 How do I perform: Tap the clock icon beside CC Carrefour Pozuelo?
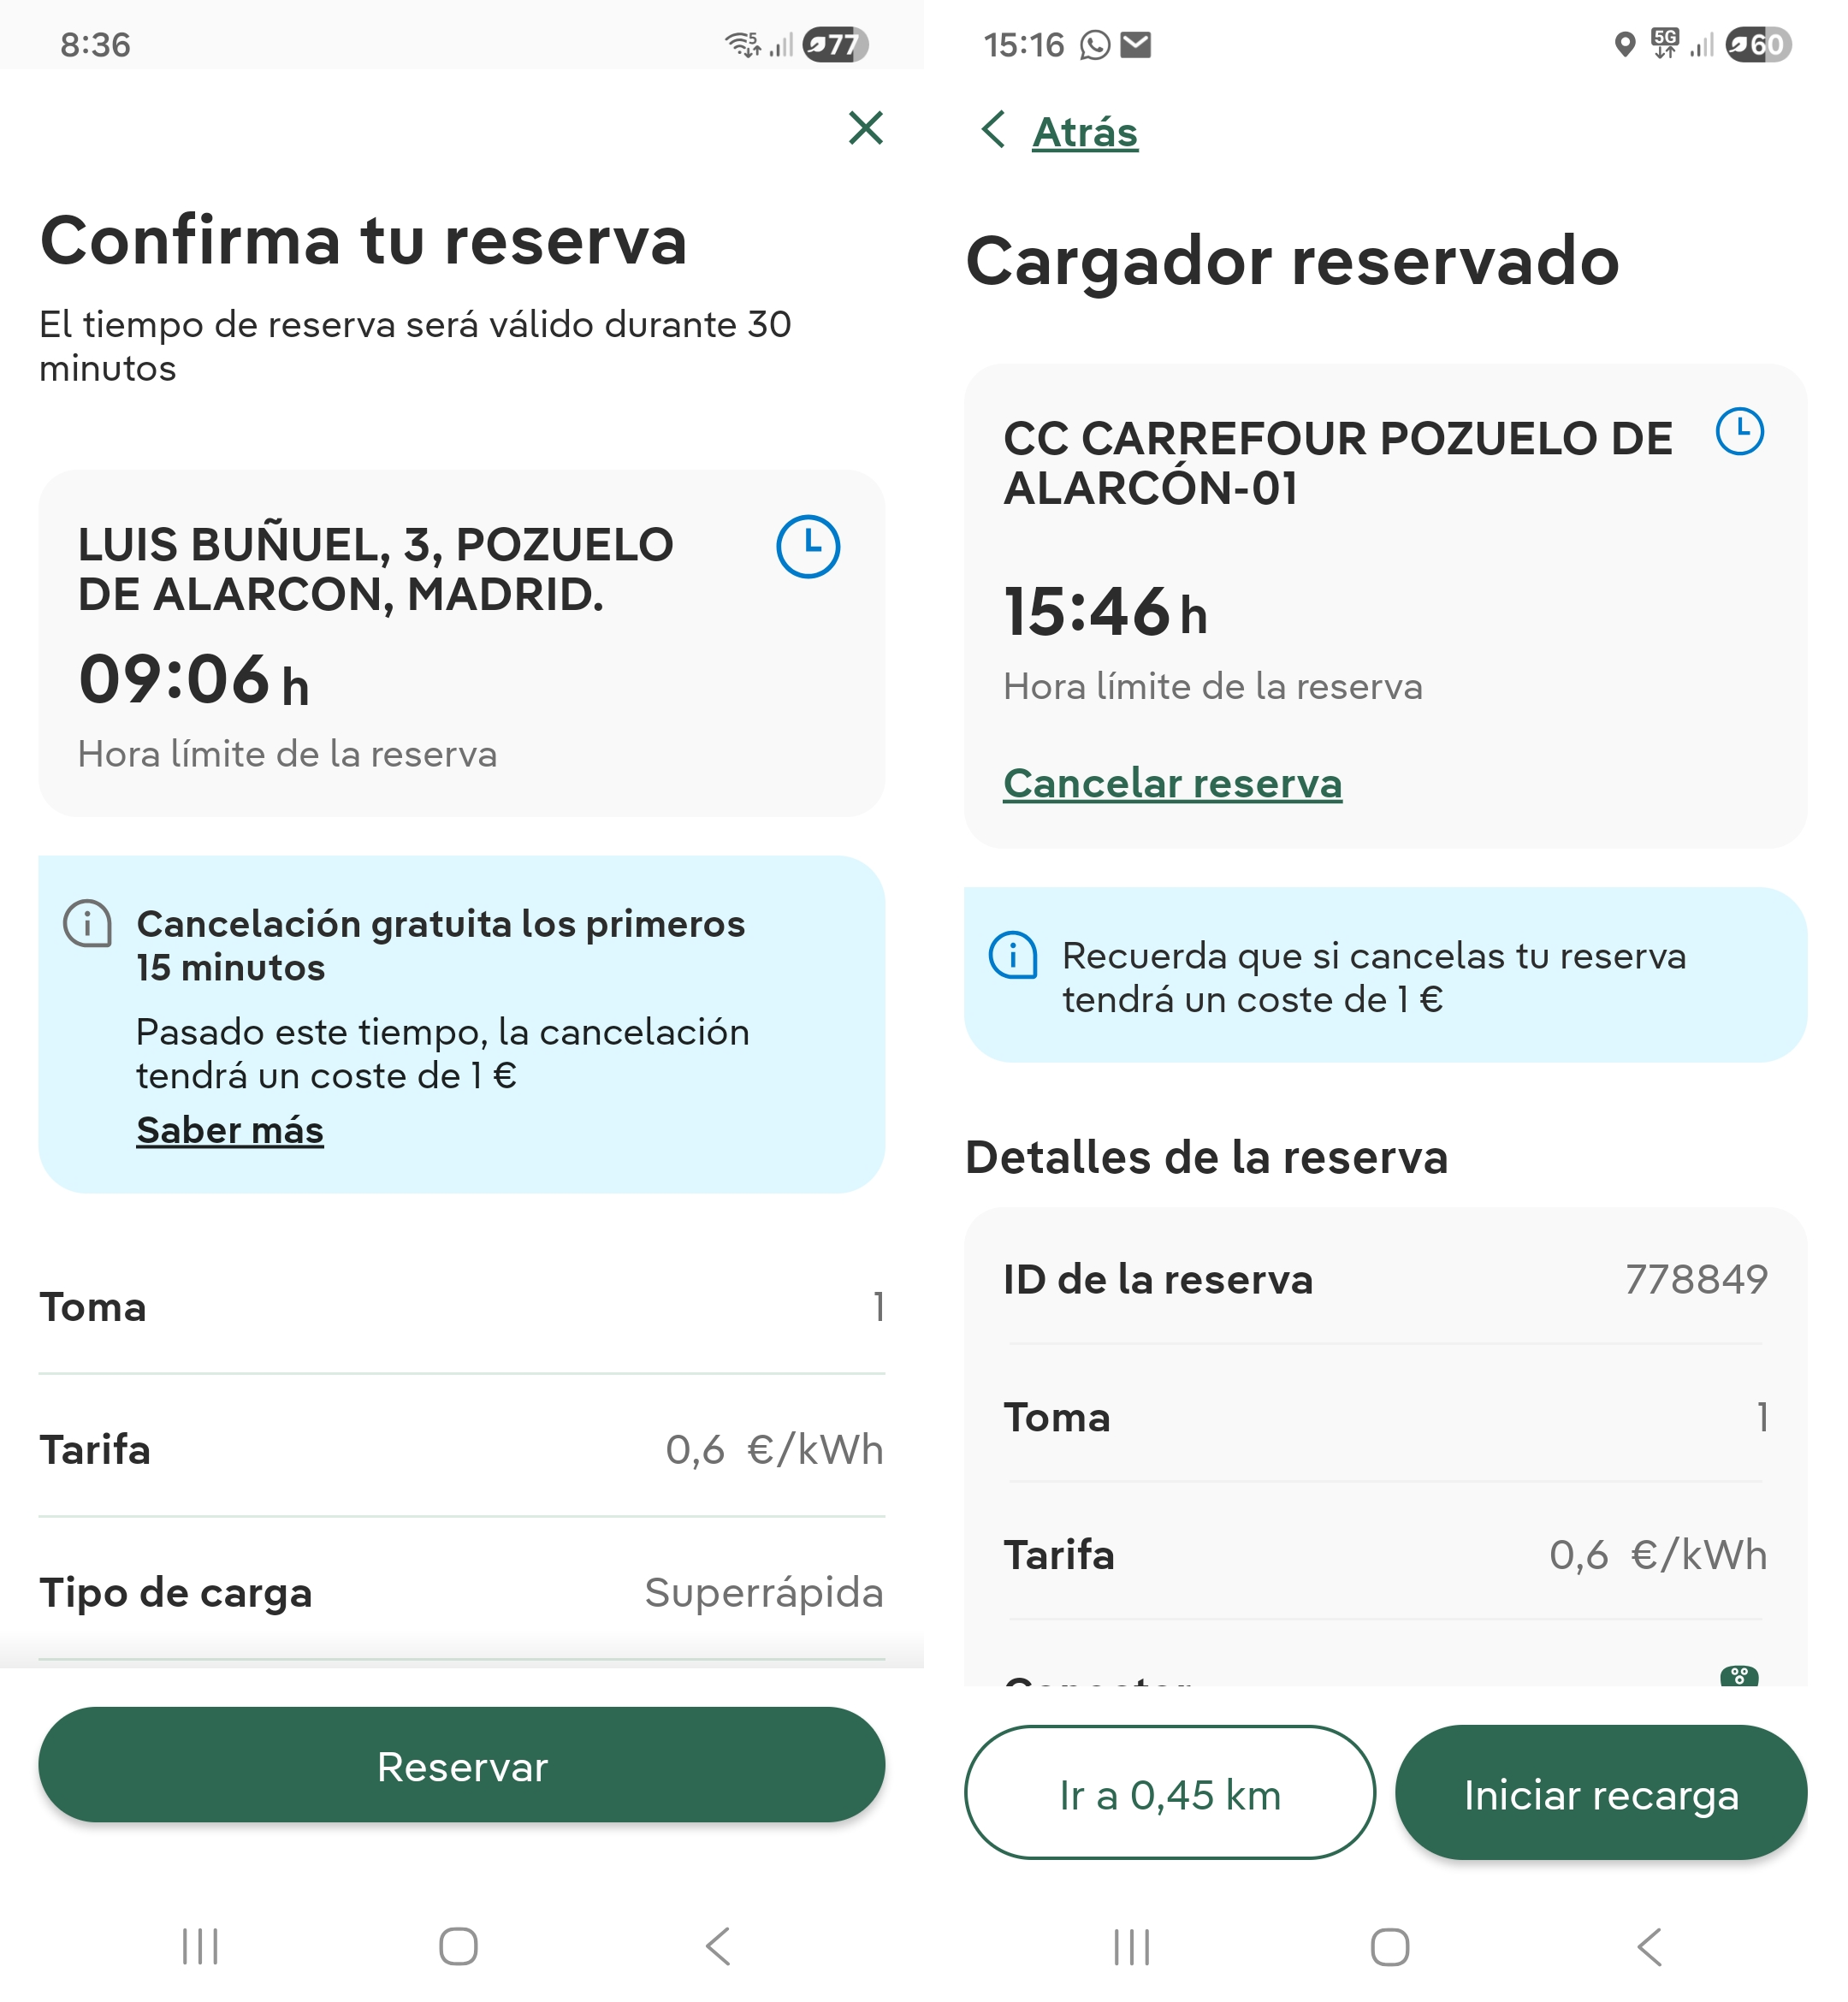[x=1739, y=432]
